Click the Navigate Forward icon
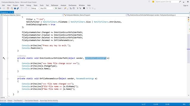Image resolution: width=190 pixels, height=106 pixels. pos(4,8)
